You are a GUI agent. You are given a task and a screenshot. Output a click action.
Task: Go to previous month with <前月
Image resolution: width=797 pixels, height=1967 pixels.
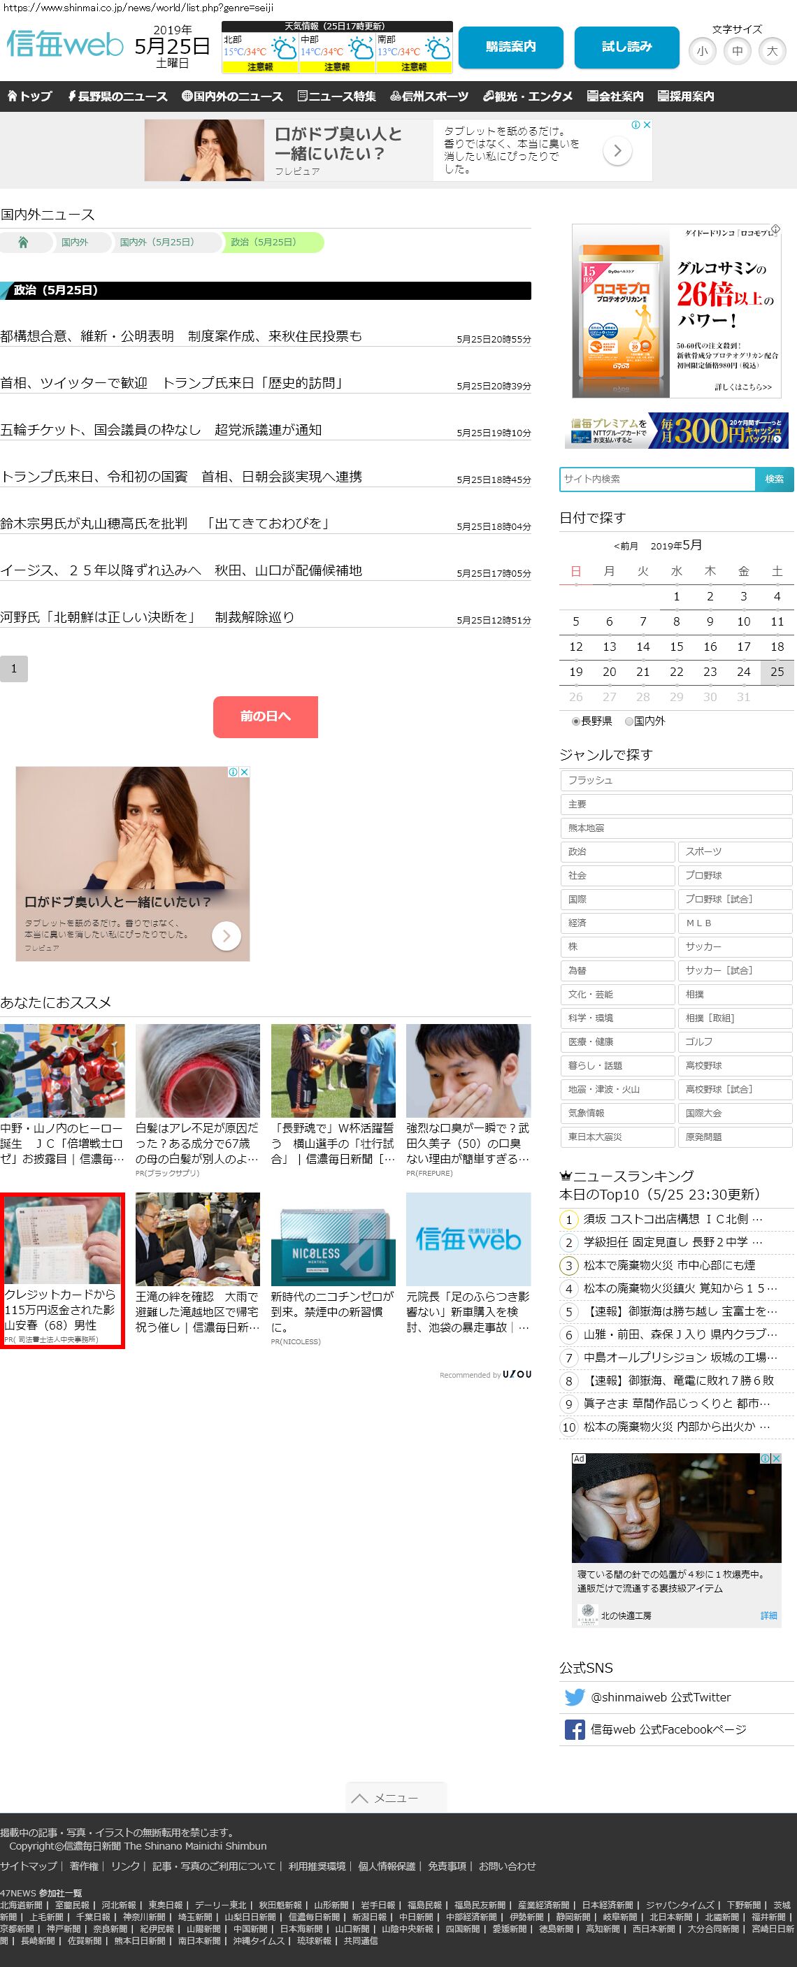[x=625, y=546]
